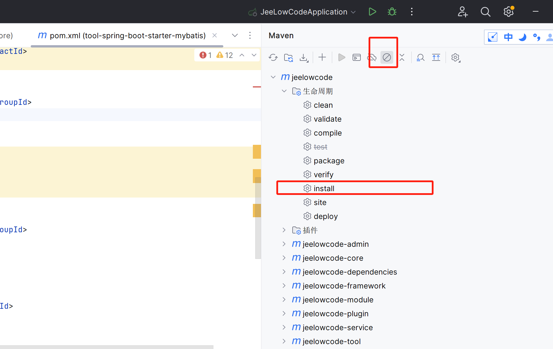Open Execute Maven Goal window icon
553x349 pixels.
[356, 57]
